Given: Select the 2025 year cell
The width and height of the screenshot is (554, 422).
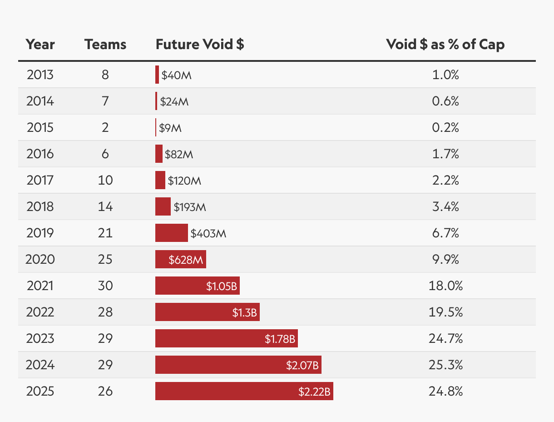Looking at the screenshot, I should pyautogui.click(x=40, y=391).
